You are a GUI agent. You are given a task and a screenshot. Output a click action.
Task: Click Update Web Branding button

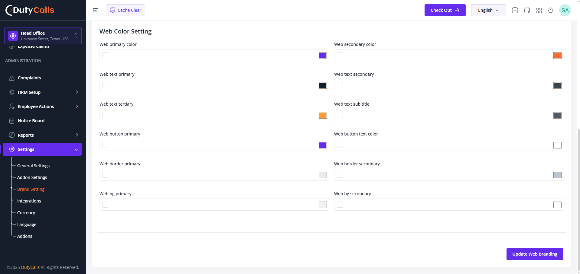535,254
